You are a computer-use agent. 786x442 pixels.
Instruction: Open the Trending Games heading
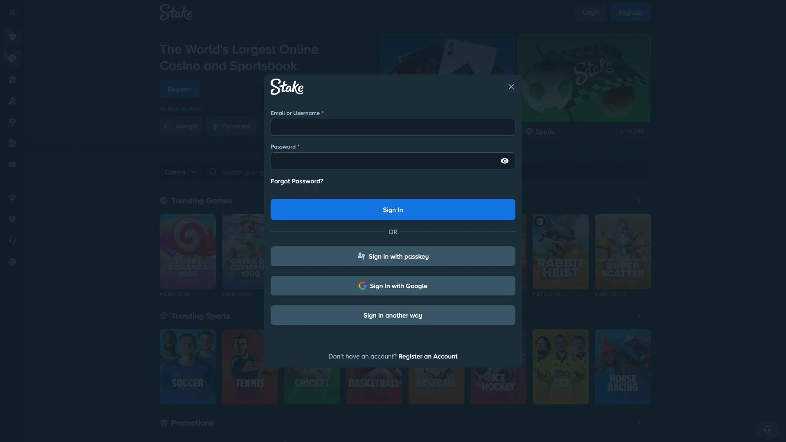point(201,201)
